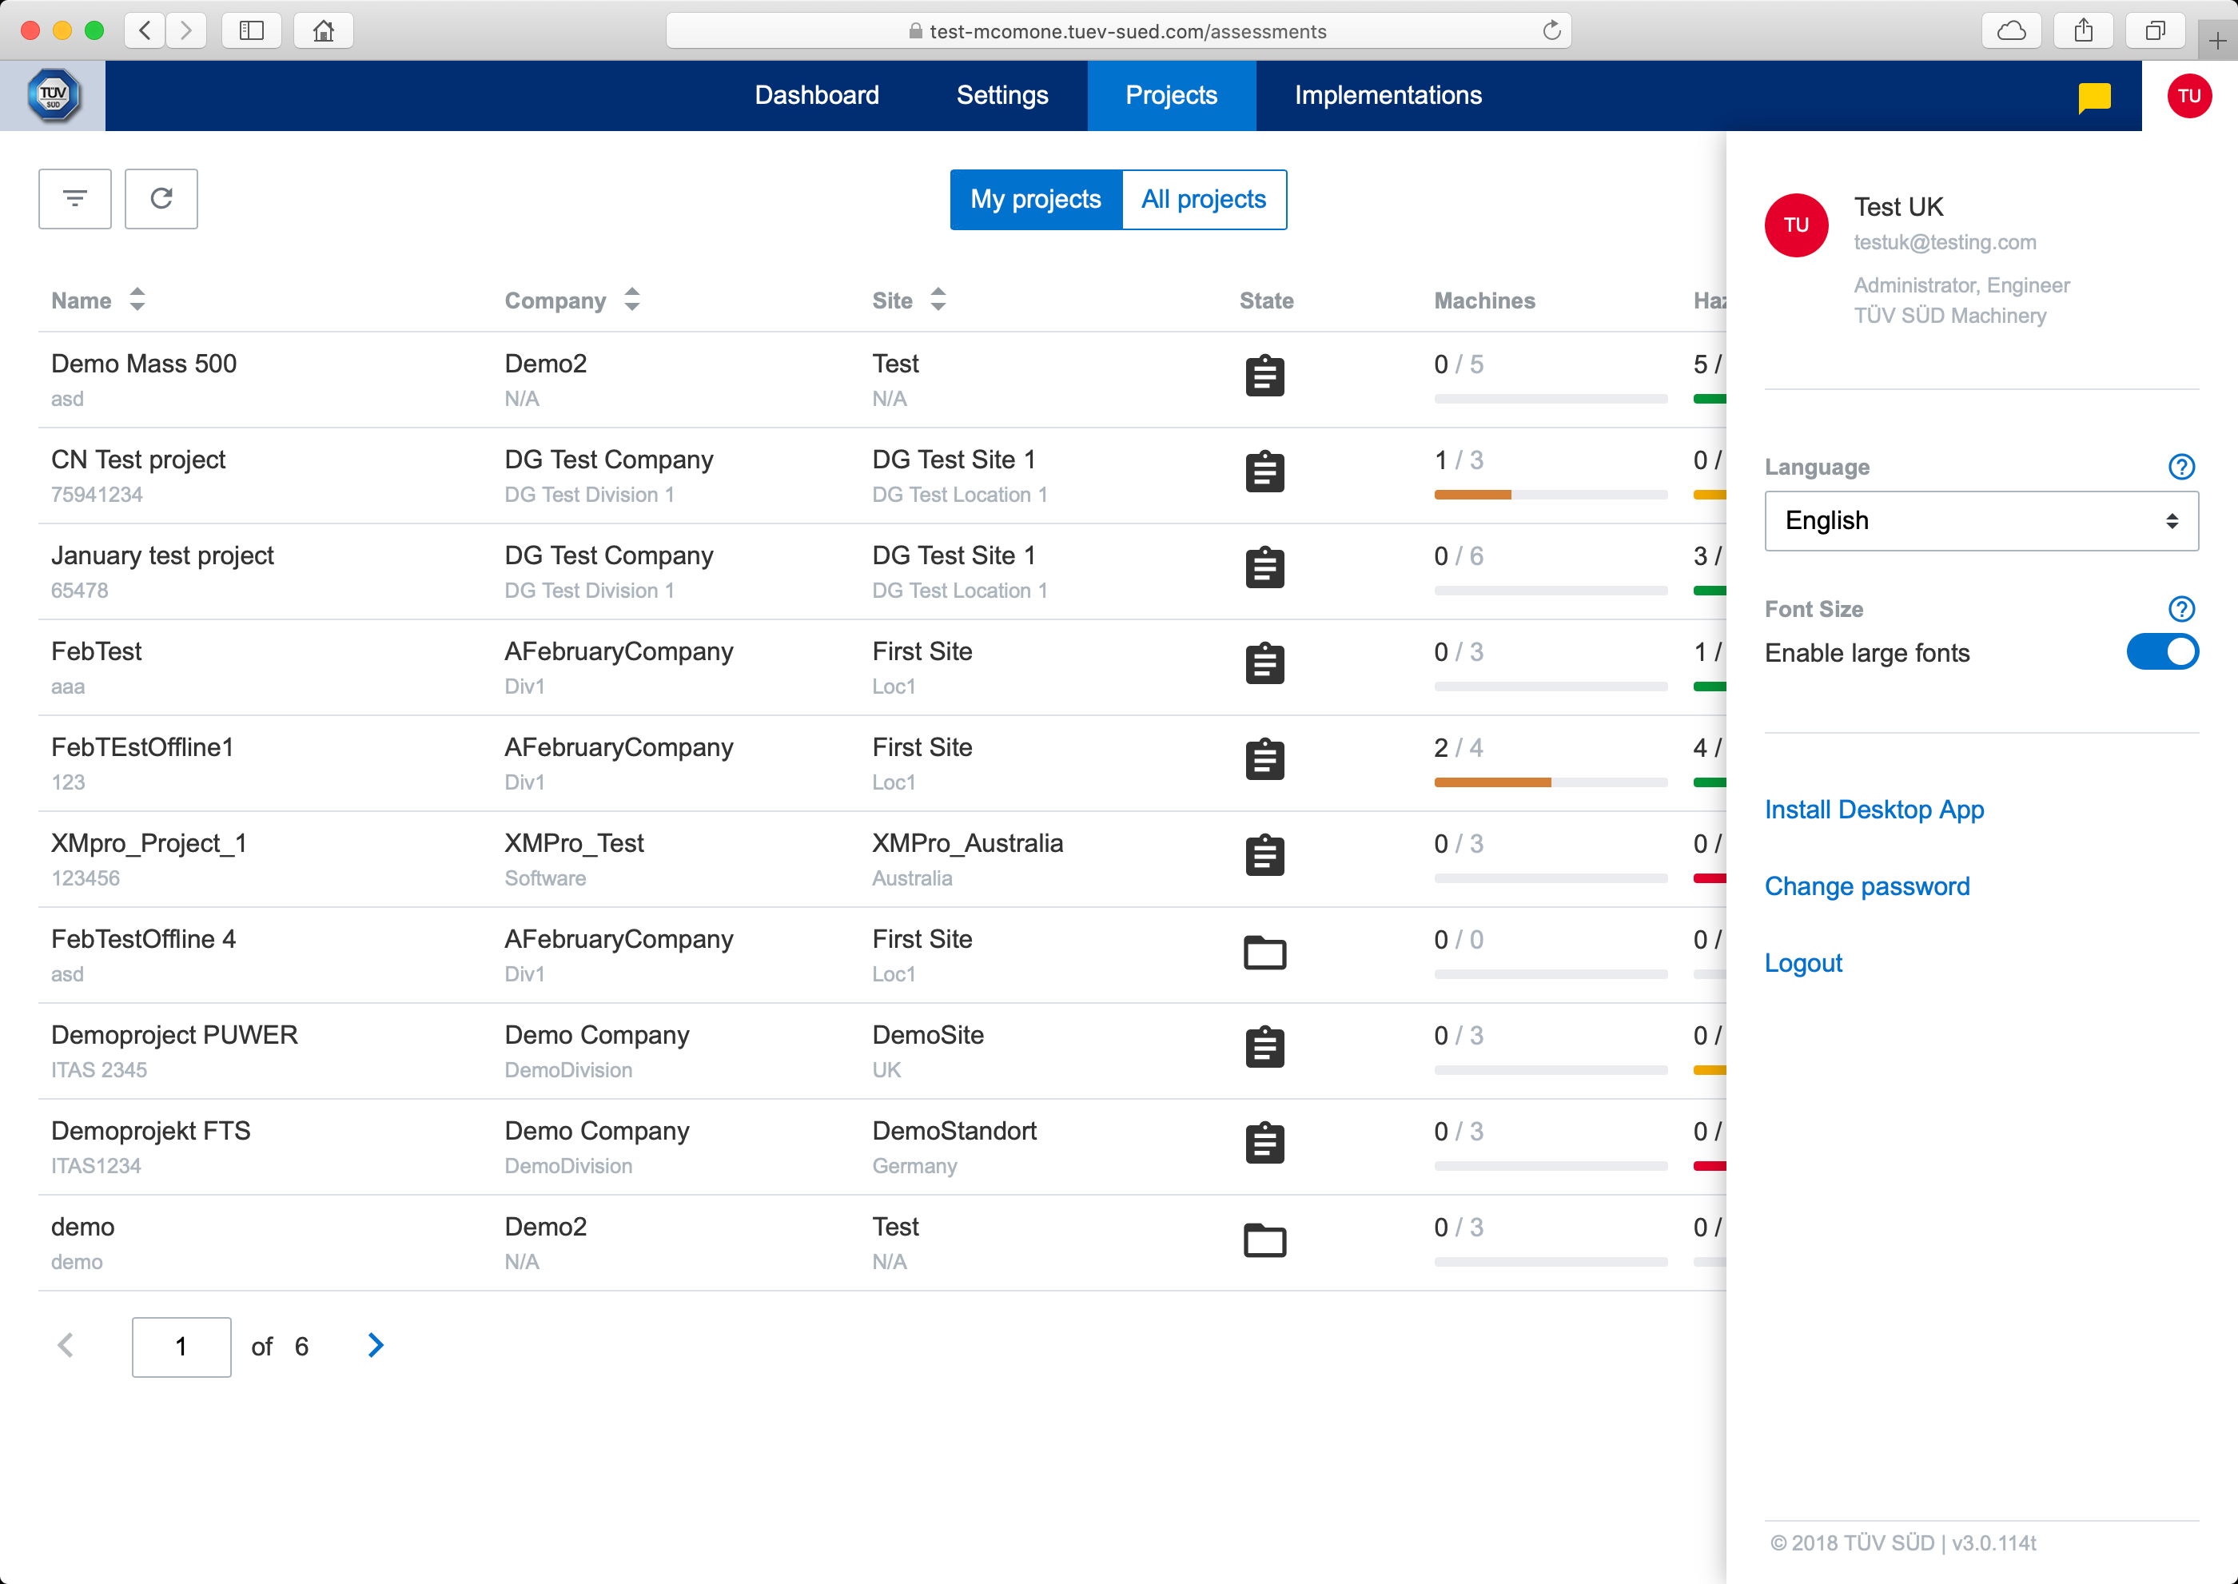Go to next page arrow
Viewport: 2238px width, 1584px height.
point(376,1346)
